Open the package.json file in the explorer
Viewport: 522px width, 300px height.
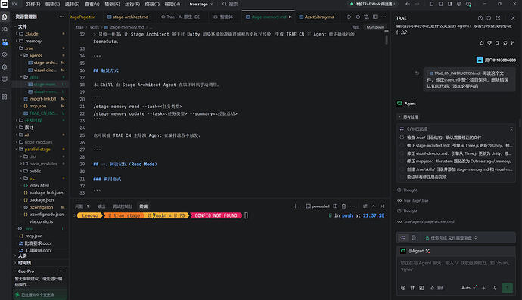coord(42,200)
